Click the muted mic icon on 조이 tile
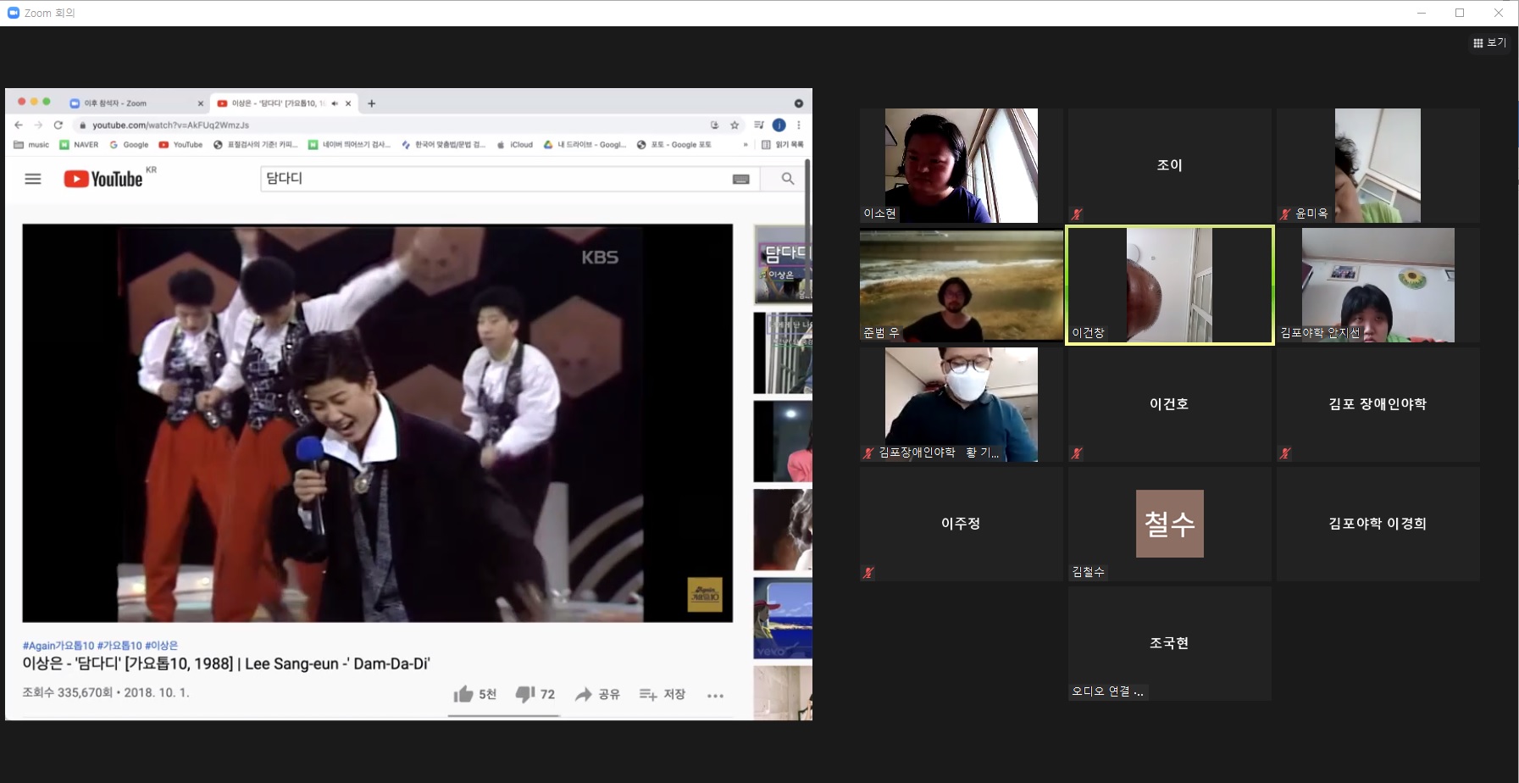 click(1077, 214)
